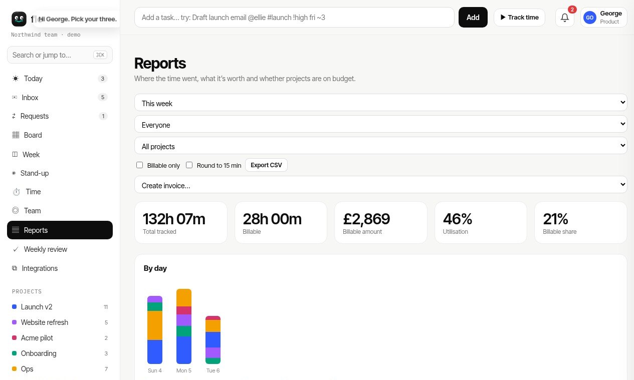Open the Inbox page
Viewport: 634px width, 380px height.
point(60,98)
